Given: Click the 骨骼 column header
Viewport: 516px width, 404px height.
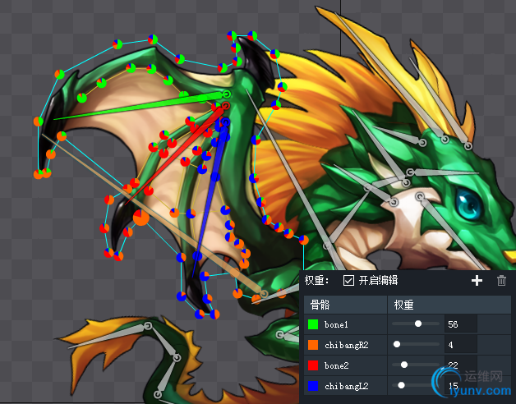Looking at the screenshot, I should coord(345,305).
